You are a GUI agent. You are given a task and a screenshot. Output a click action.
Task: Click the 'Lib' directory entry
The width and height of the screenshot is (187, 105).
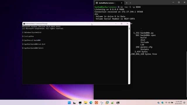tap(142, 45)
